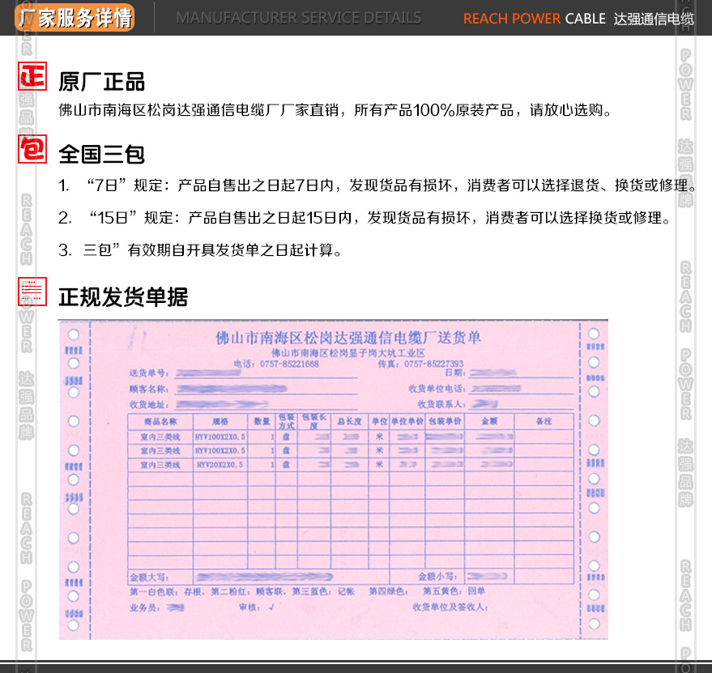Click the “15日”规定 policy line
The width and height of the screenshot is (712, 673).
point(365,218)
